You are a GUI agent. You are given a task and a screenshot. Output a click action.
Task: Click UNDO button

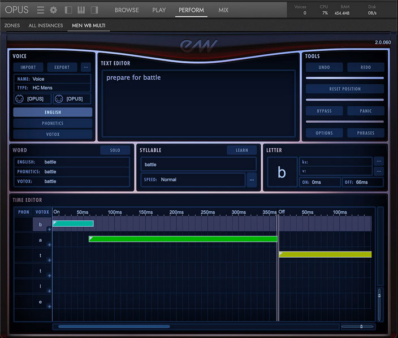pos(324,67)
